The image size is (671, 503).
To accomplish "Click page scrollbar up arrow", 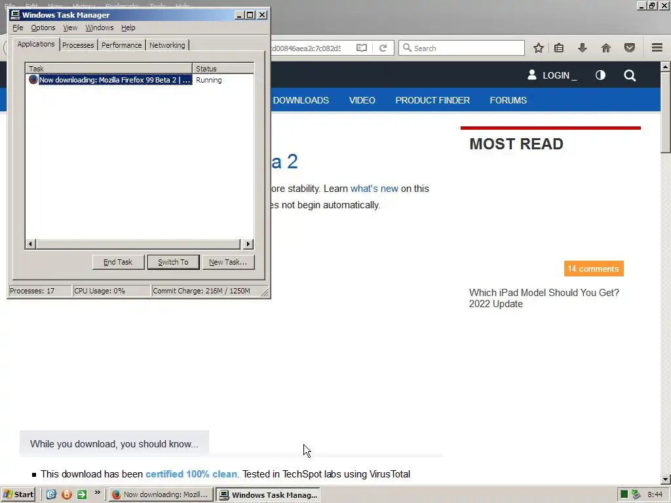I will (666, 66).
